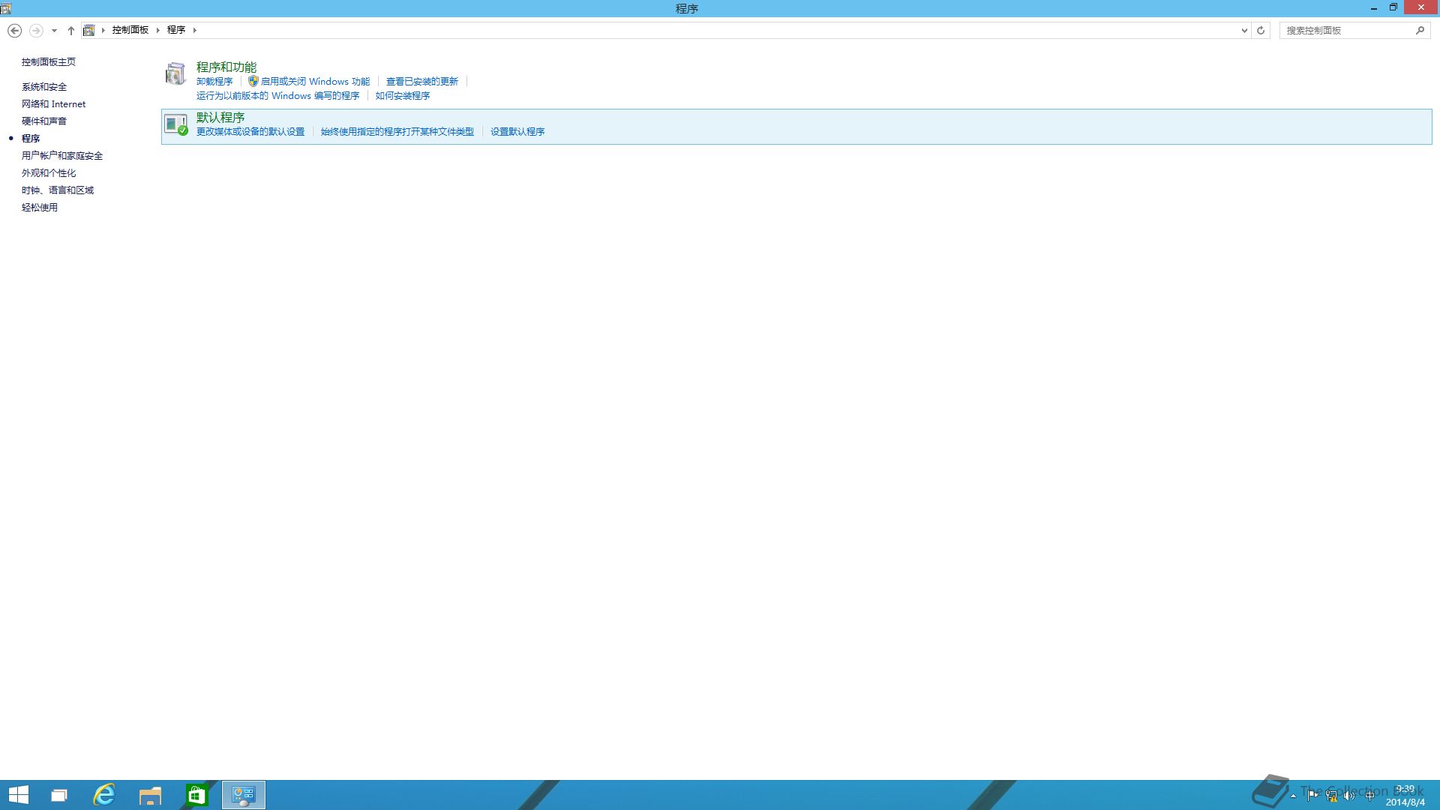Expand the 控制面板 breadcrumb arrow
The width and height of the screenshot is (1440, 810).
click(x=158, y=30)
